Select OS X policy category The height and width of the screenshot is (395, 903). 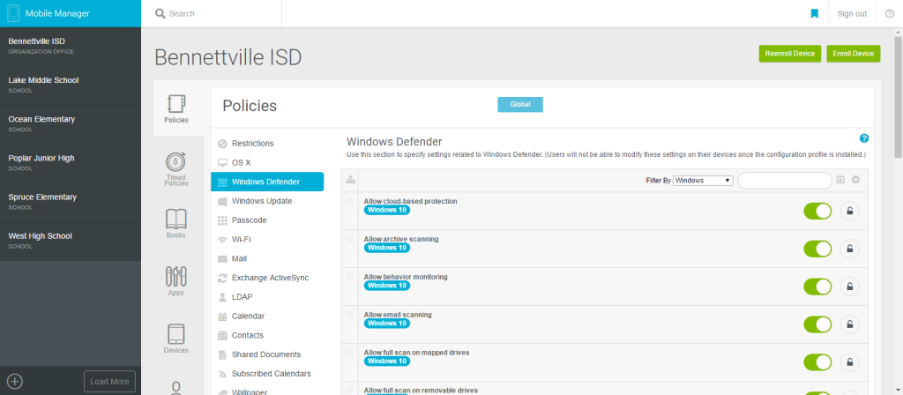coord(267,162)
